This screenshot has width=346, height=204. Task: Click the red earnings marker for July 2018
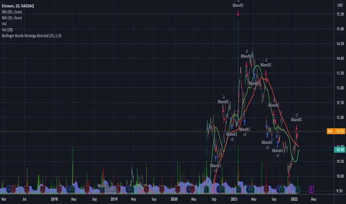[87, 189]
